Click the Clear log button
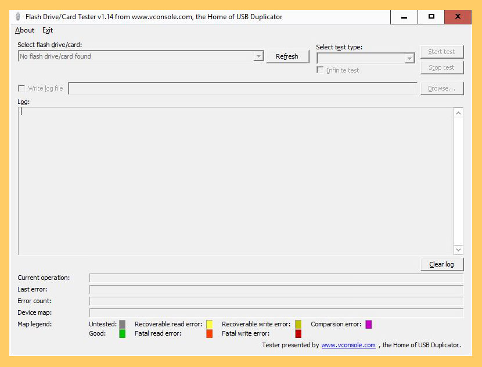This screenshot has width=482, height=367. click(442, 264)
